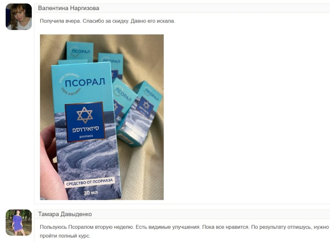Click the ПСОРАЛ logo on topmost small box
The image size is (330, 242).
coord(81,51)
